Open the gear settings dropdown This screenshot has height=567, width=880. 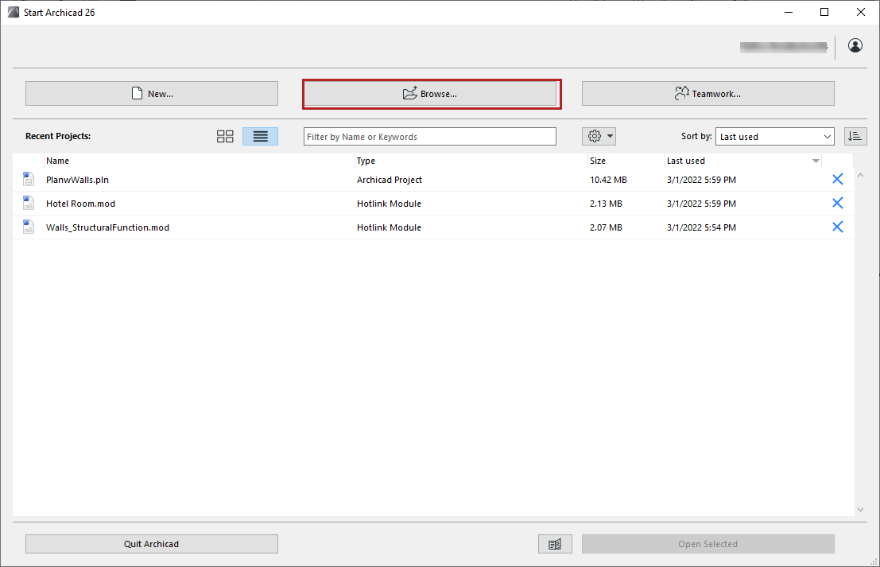[599, 136]
